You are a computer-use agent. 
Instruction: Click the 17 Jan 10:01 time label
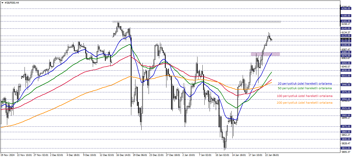point(256,155)
